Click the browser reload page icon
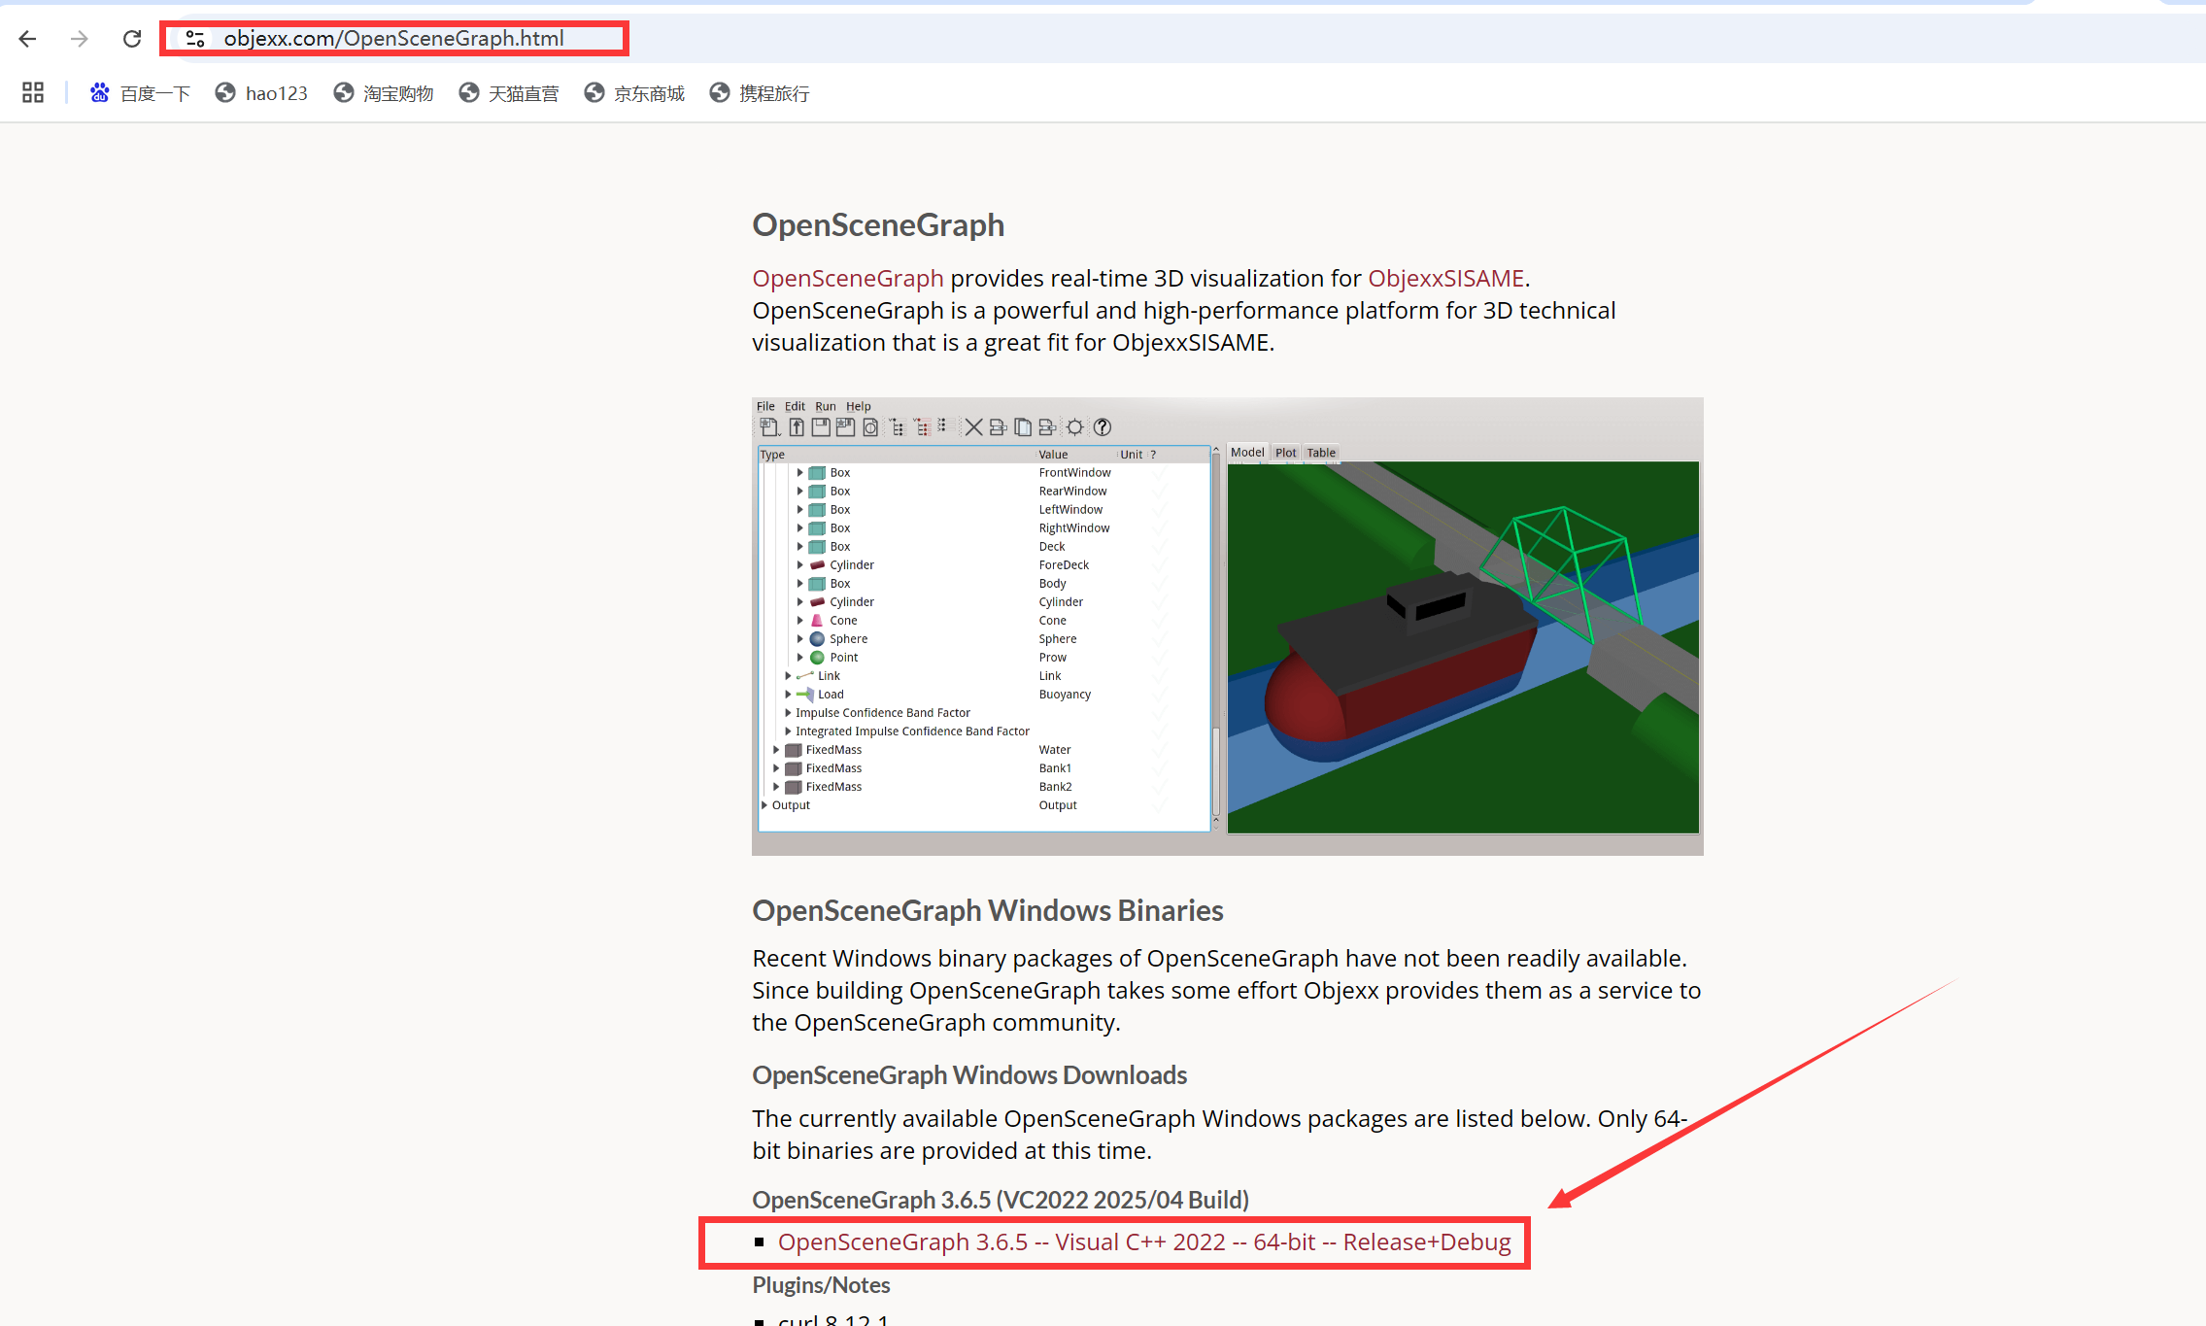Viewport: 2206px width, 1326px height. (132, 39)
